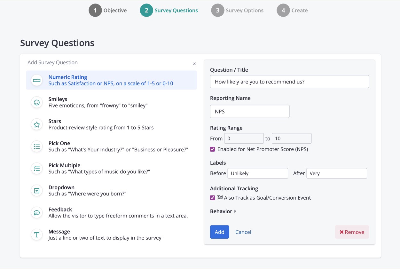
Task: Select 'Such as Satisfaction or NPS' description
Action: point(111,83)
